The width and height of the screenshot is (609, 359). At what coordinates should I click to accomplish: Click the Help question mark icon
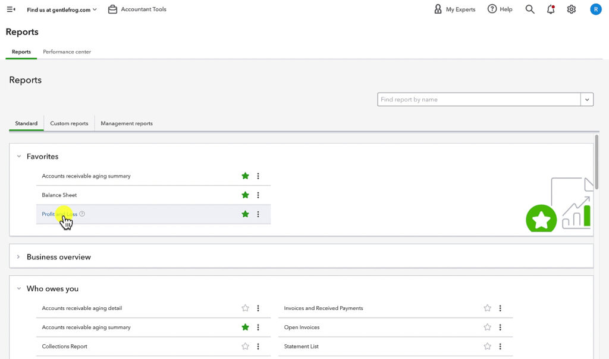(x=492, y=9)
